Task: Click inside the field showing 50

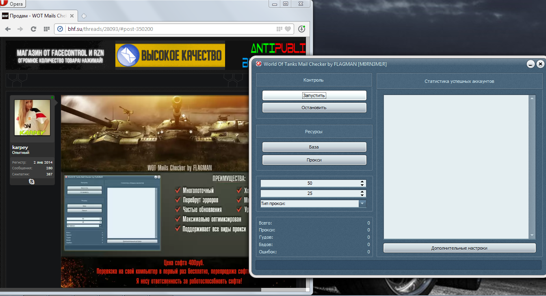Action: 310,183
